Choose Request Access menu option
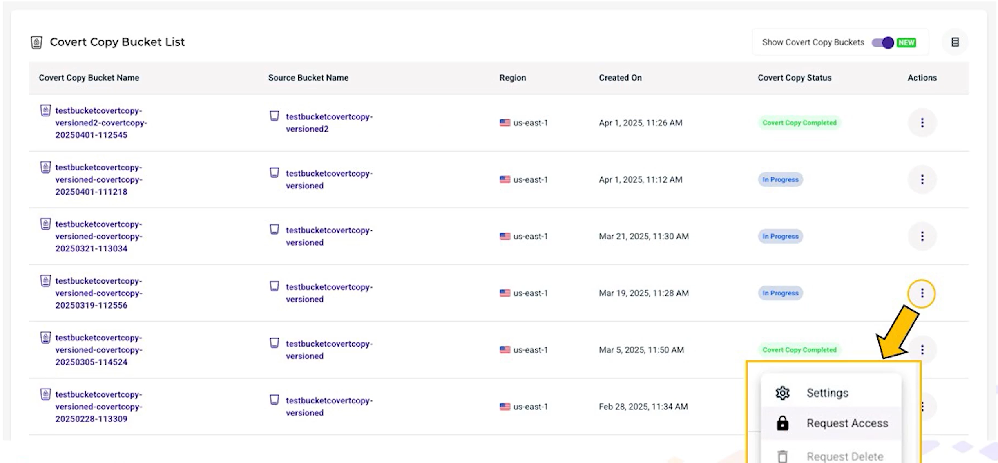This screenshot has height=463, width=998. (x=847, y=423)
